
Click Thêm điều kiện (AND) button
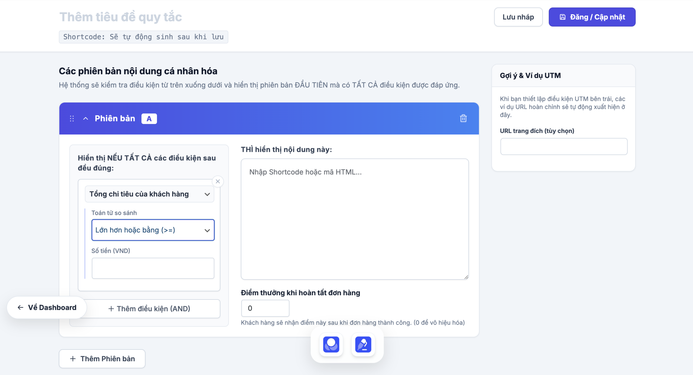click(149, 308)
